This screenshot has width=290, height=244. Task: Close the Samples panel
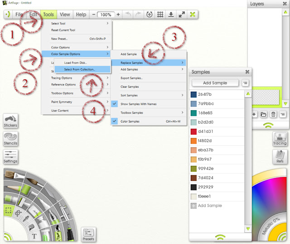247,72
